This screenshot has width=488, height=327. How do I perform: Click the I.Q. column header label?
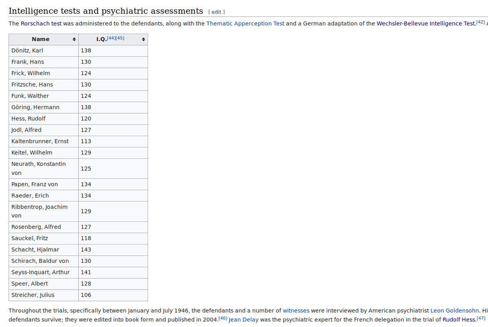click(101, 39)
